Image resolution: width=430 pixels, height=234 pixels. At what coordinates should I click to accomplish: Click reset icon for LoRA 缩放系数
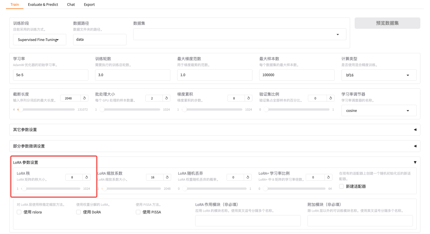click(x=167, y=177)
